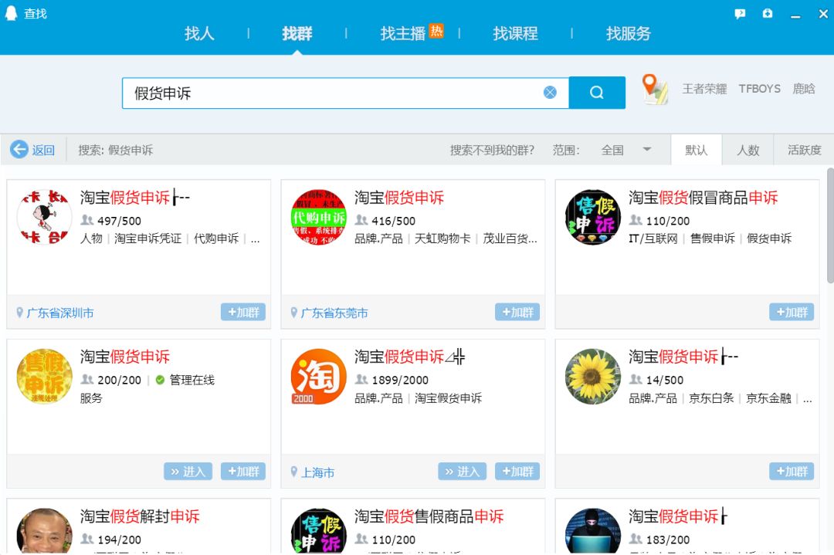The width and height of the screenshot is (834, 555).
Task: Run search with the magnifier button
Action: point(597,93)
